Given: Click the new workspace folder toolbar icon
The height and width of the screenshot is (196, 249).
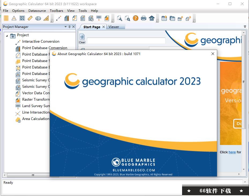Looking at the screenshot, I should coord(164,18).
